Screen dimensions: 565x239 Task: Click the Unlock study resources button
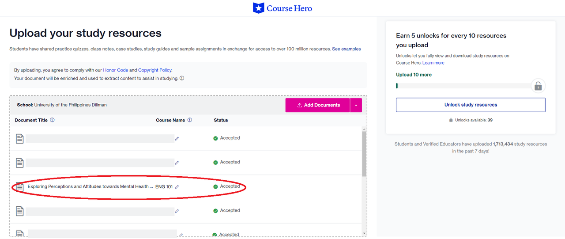tap(471, 105)
